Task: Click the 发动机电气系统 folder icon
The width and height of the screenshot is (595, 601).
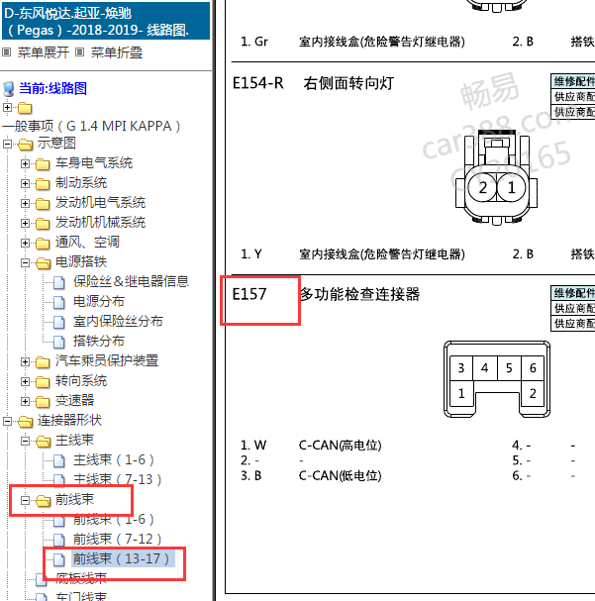Action: pyautogui.click(x=43, y=204)
